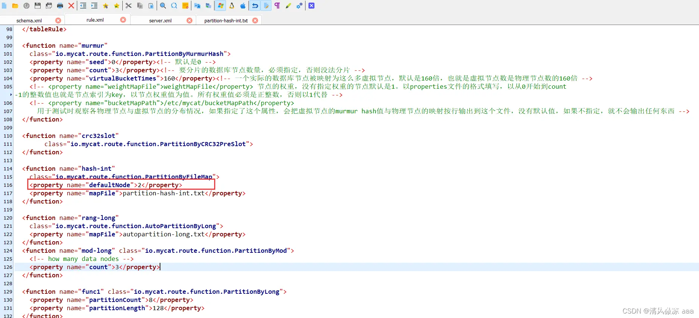
Task: Close the schema.xml tab
Action: tap(58, 21)
